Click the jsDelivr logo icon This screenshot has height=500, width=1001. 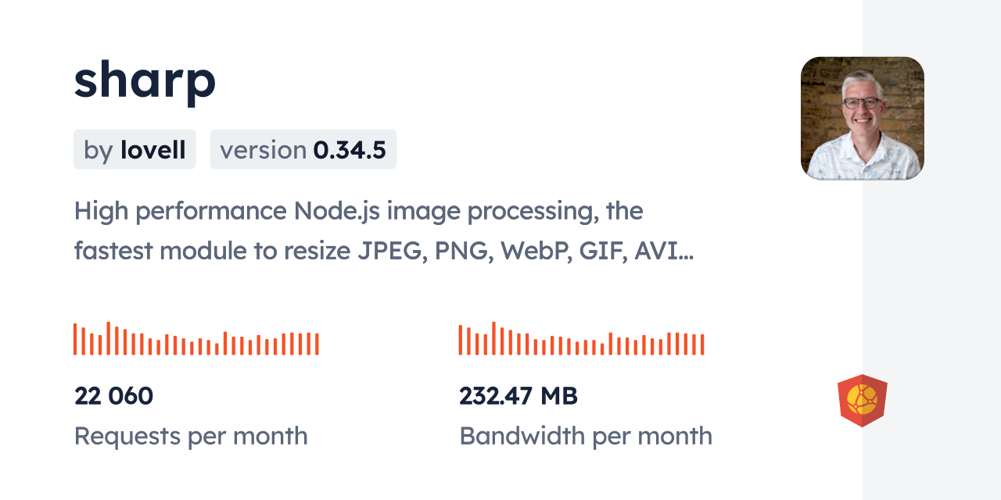pyautogui.click(x=862, y=401)
